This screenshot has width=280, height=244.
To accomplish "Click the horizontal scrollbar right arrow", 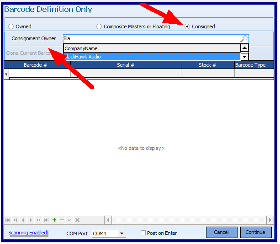I will coord(270,220).
